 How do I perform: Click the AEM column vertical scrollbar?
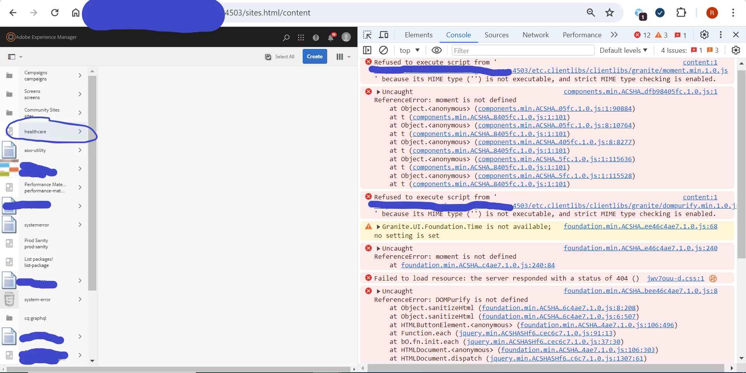click(x=92, y=183)
